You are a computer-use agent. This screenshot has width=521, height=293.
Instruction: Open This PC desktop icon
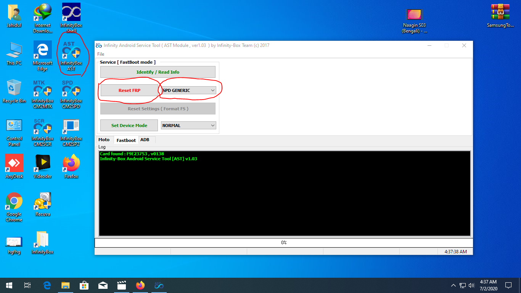(14, 53)
